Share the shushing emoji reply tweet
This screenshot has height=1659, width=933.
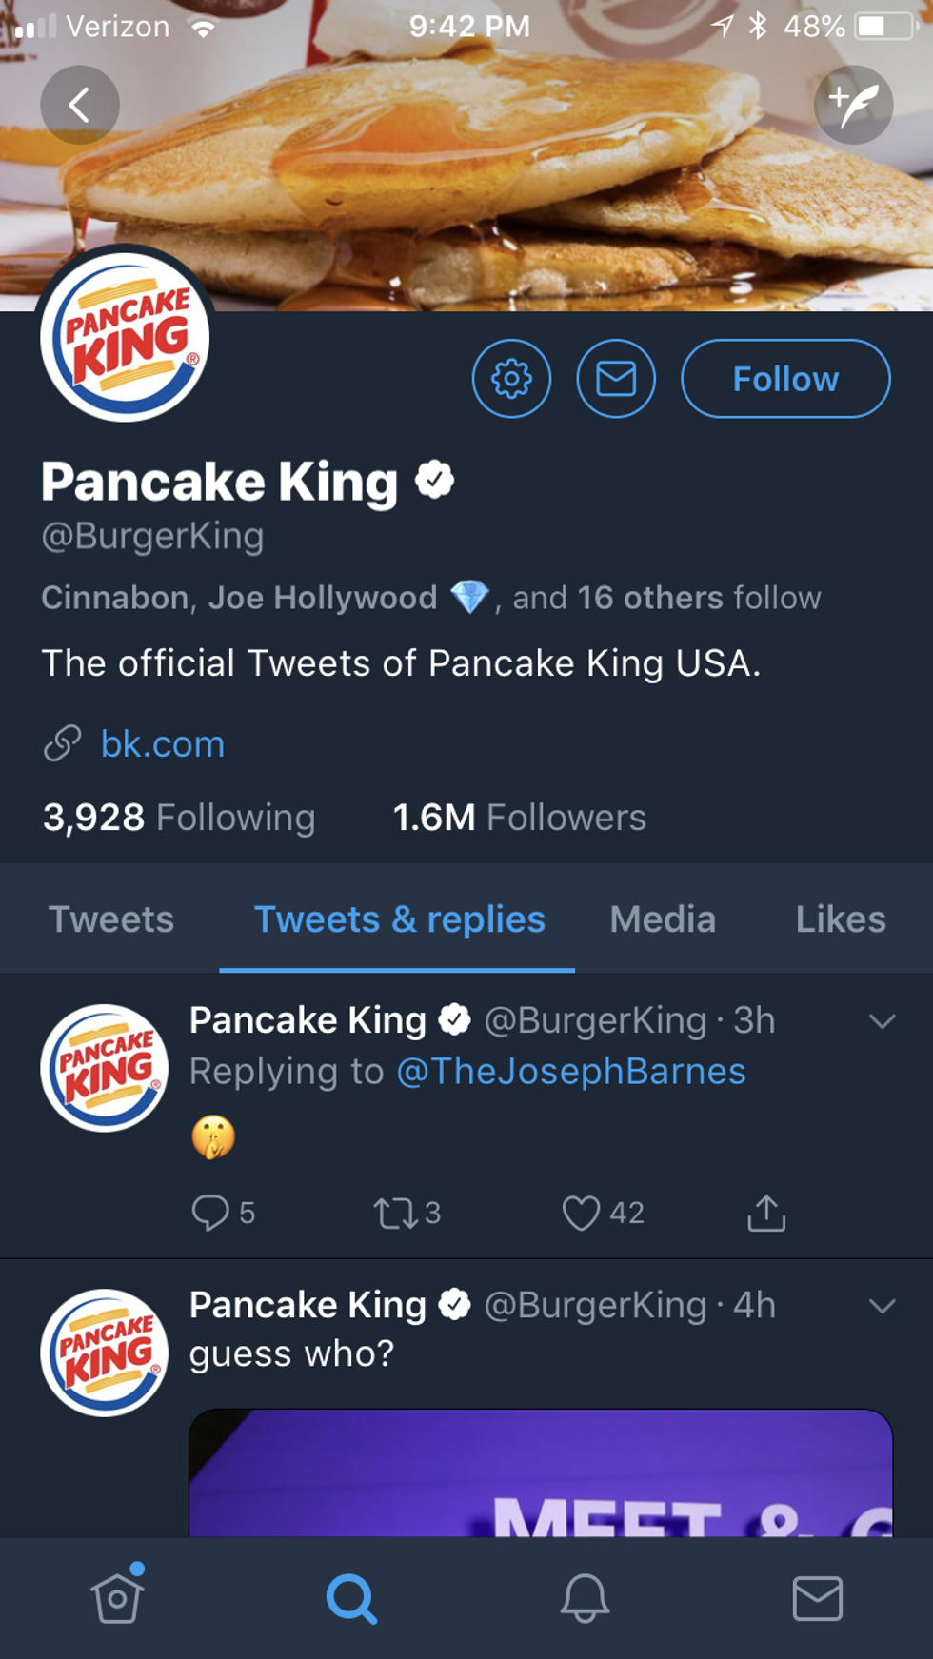766,1213
